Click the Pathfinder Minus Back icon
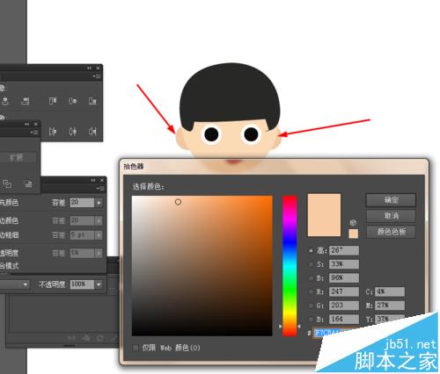This screenshot has height=374, width=440. 28,183
